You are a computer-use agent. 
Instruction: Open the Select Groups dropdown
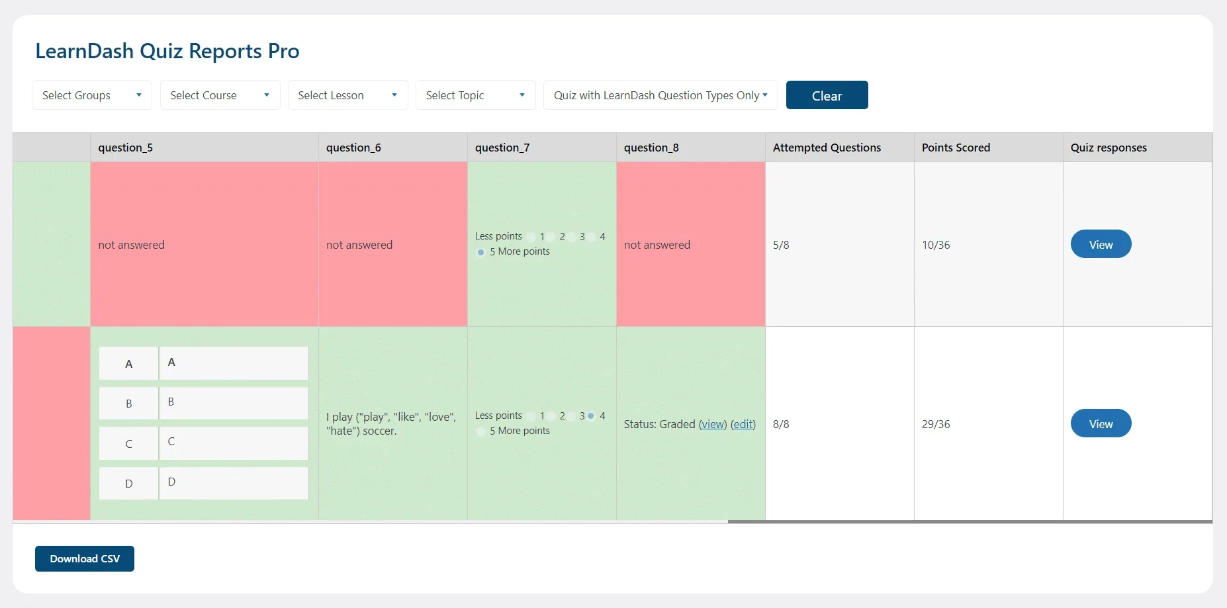(x=91, y=95)
